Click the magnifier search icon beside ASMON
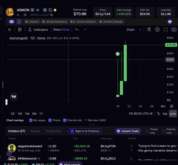Screen dimensions: 178x165 coord(50,10)
